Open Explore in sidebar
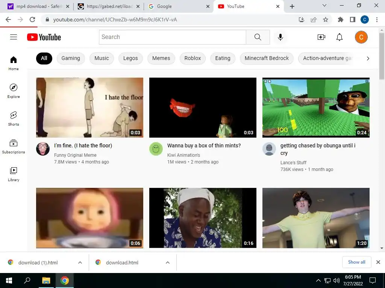Image resolution: width=385 pixels, height=288 pixels. coord(14,91)
